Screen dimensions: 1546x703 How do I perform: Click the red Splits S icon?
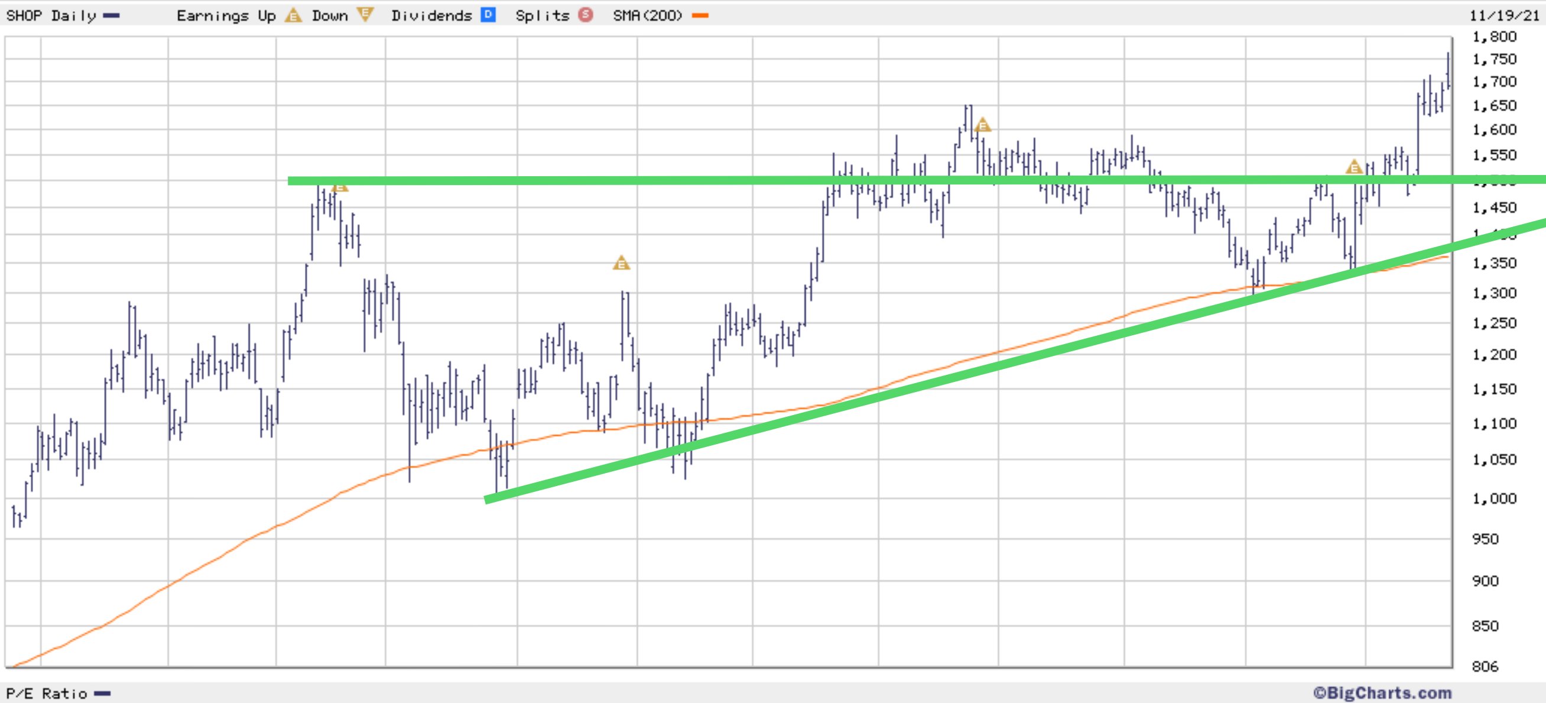585,15
